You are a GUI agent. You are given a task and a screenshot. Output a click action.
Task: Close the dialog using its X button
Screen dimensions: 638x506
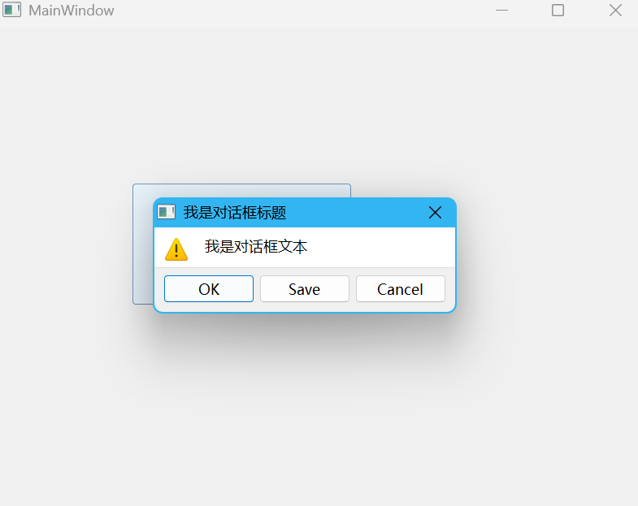click(x=435, y=212)
